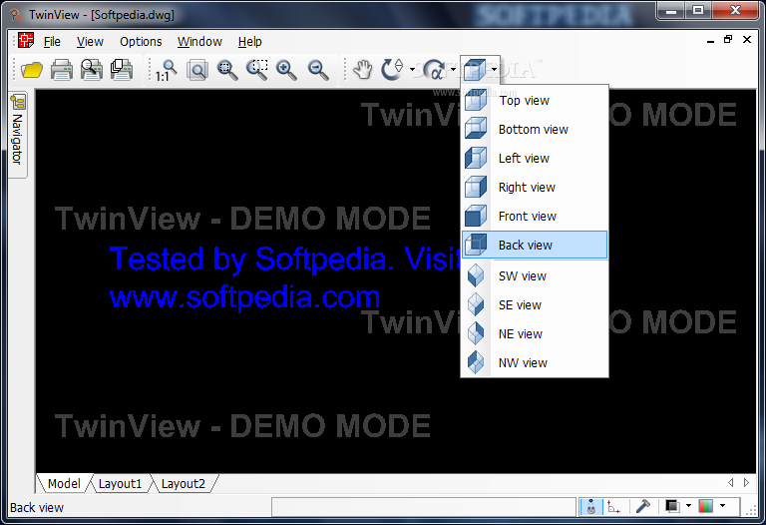Open the Help menu
Viewport: 766px width, 525px height.
coord(249,42)
